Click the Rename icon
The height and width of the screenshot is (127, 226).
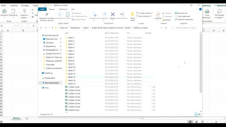coord(122,16)
